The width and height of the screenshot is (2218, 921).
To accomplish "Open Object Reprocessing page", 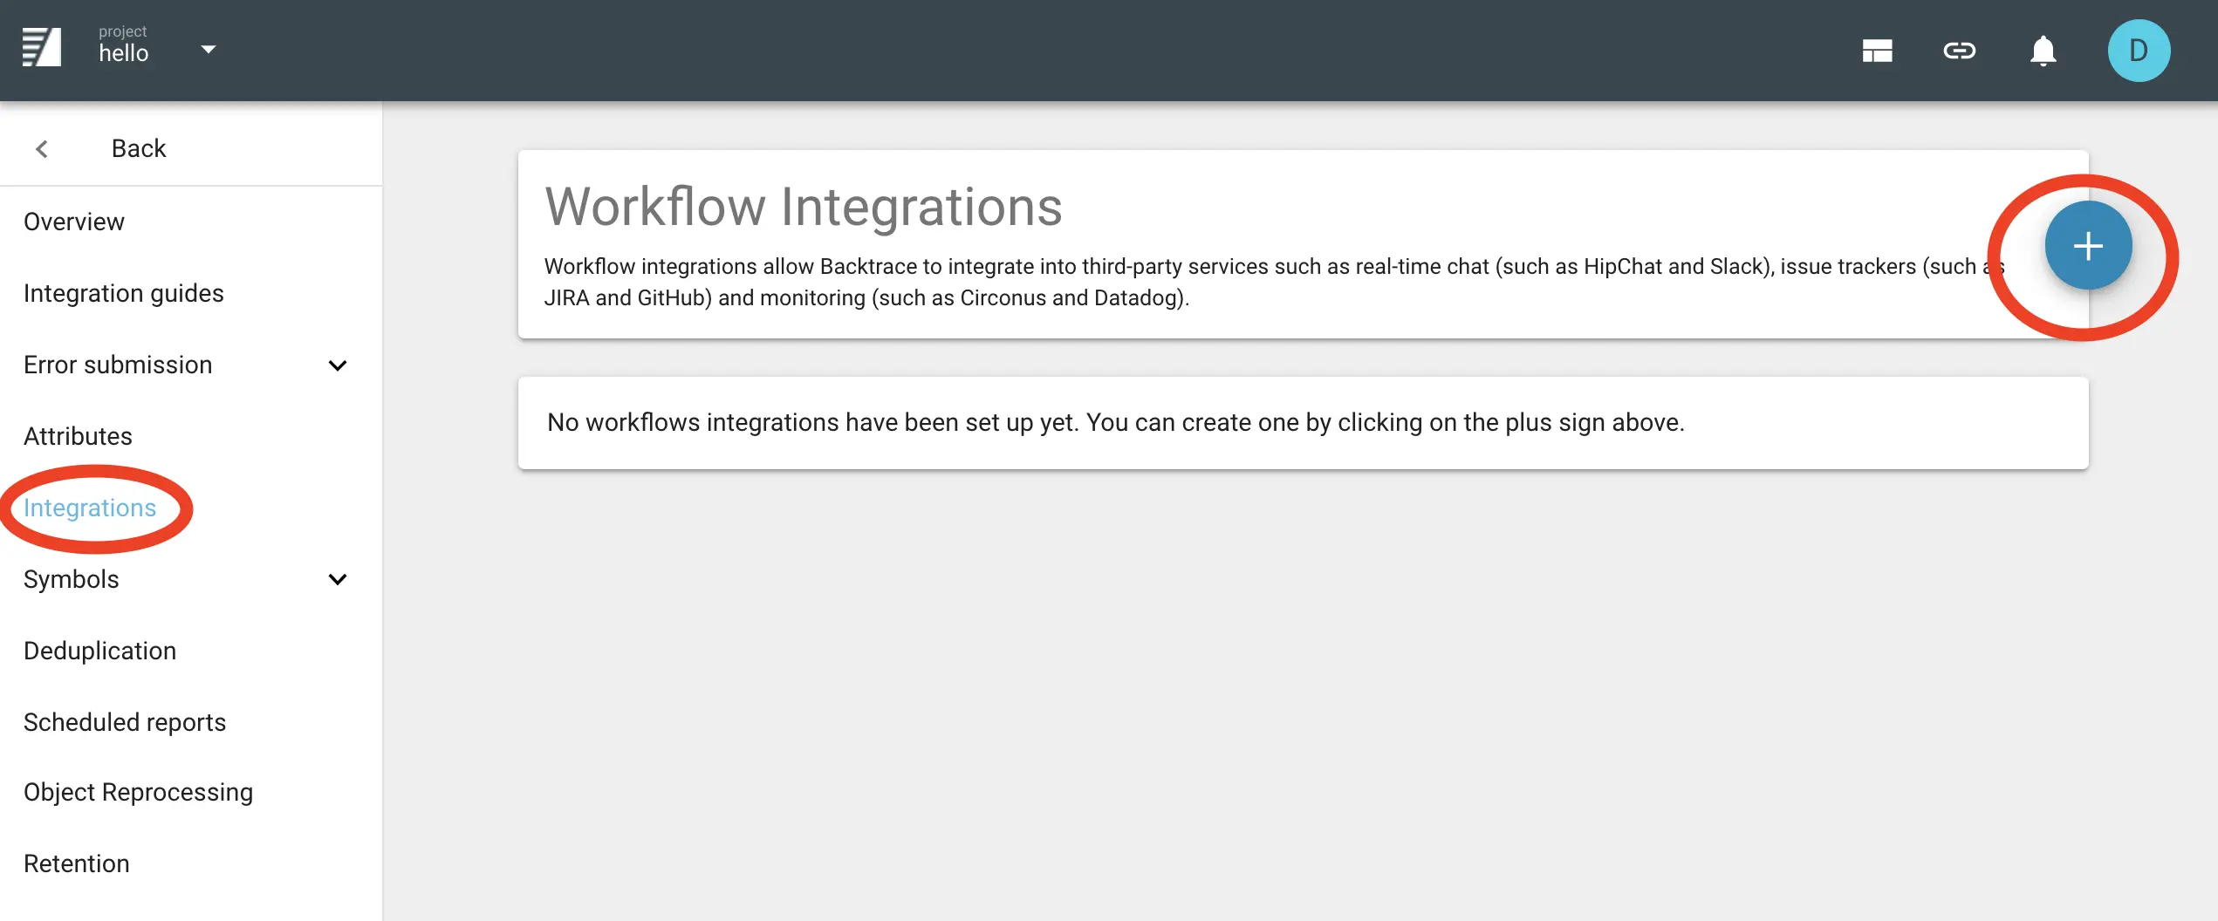I will tap(138, 793).
